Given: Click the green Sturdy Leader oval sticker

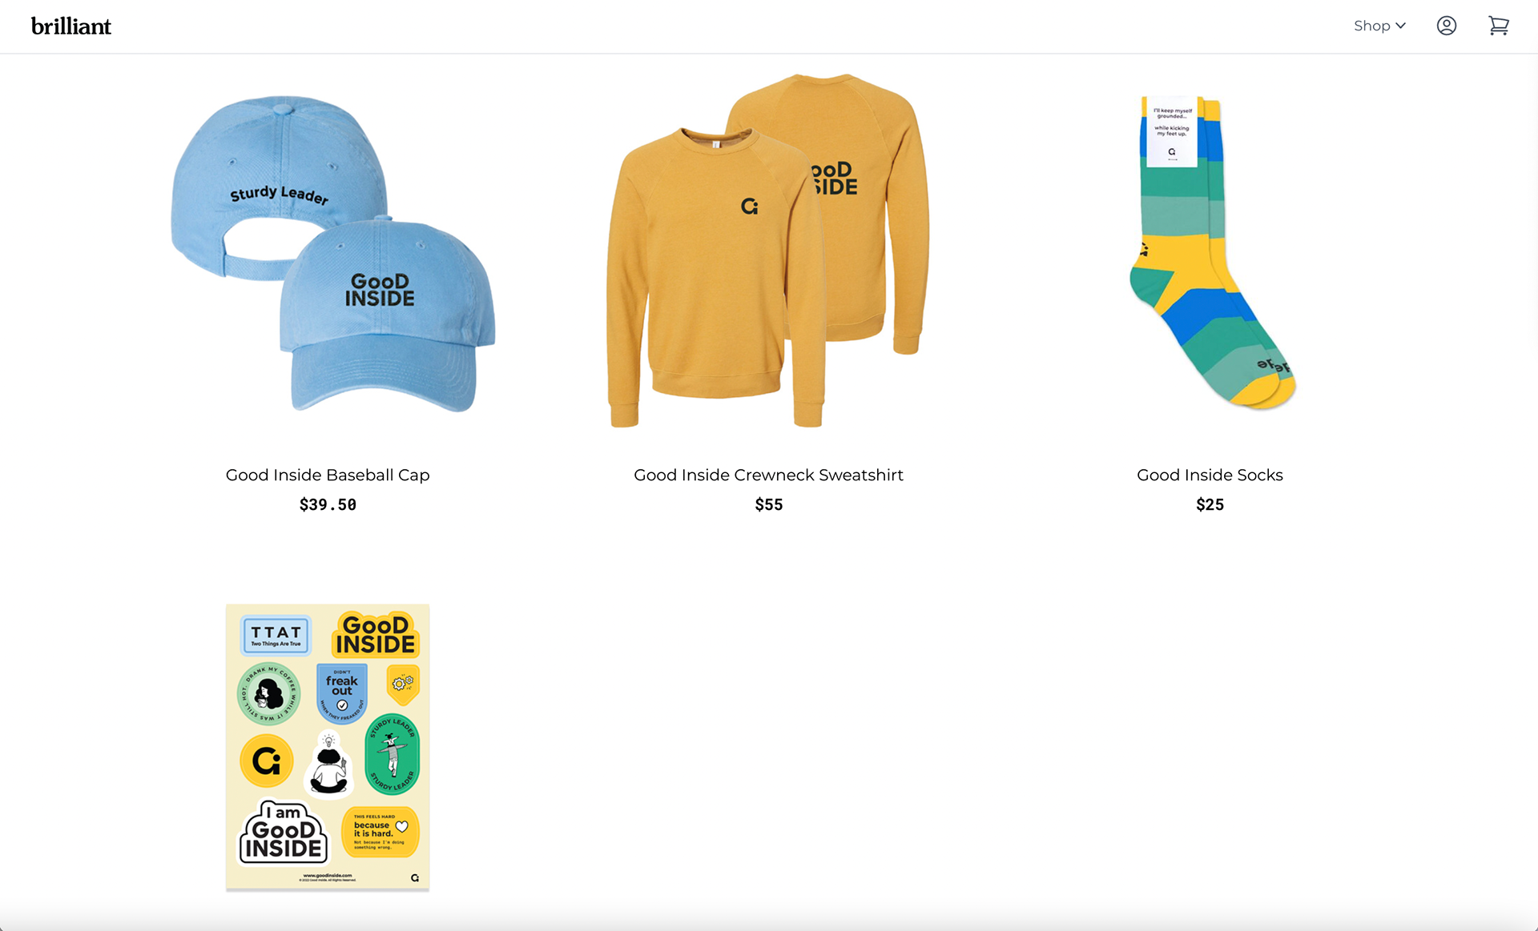Looking at the screenshot, I should (392, 754).
